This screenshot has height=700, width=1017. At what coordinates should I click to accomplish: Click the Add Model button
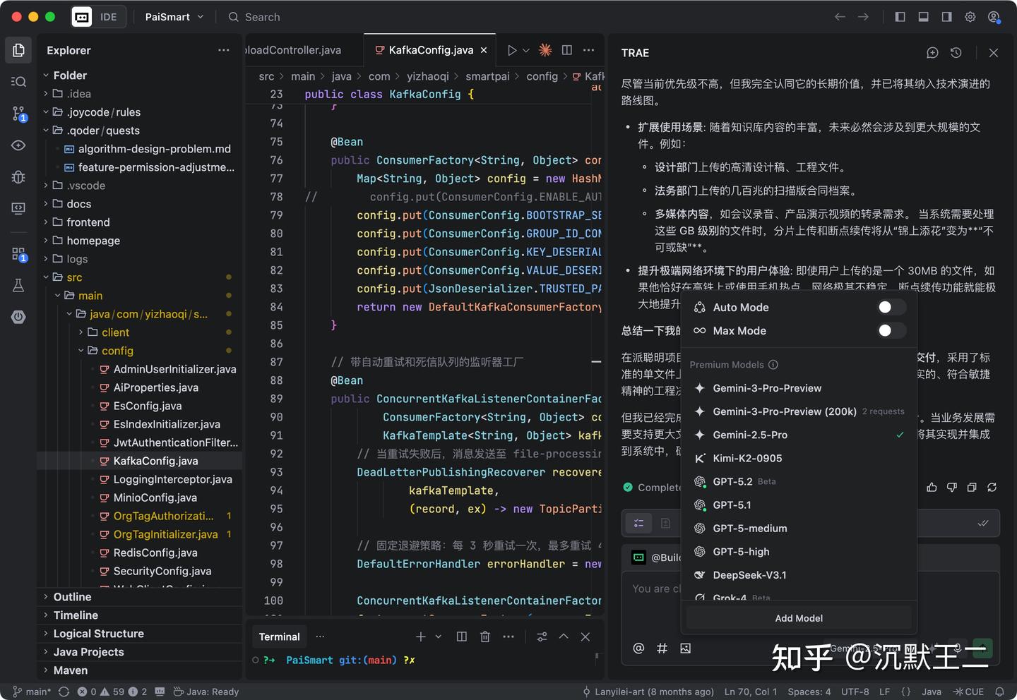798,618
